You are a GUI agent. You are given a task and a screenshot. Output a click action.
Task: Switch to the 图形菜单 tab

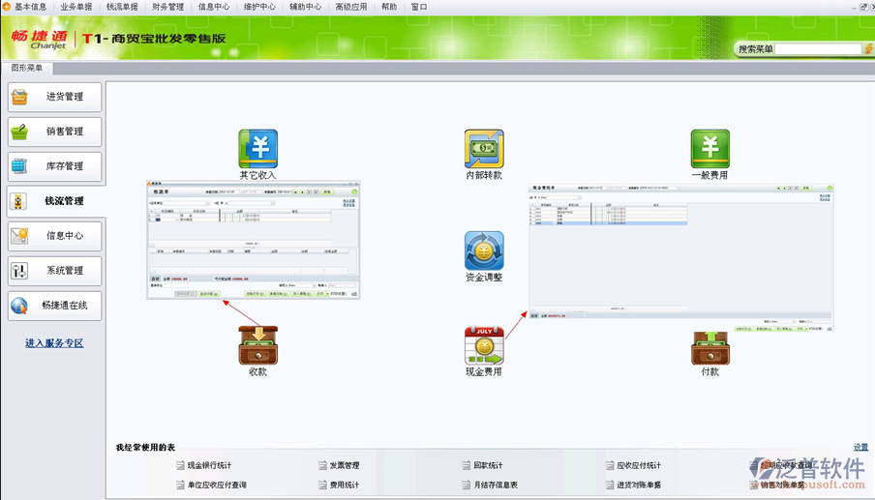27,69
